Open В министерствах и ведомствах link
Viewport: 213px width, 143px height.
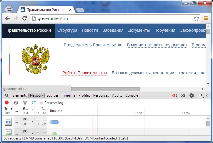pos(157,45)
